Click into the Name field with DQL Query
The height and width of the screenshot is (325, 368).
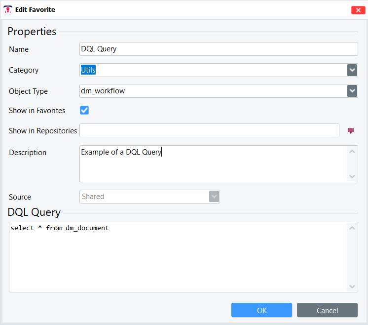[218, 49]
